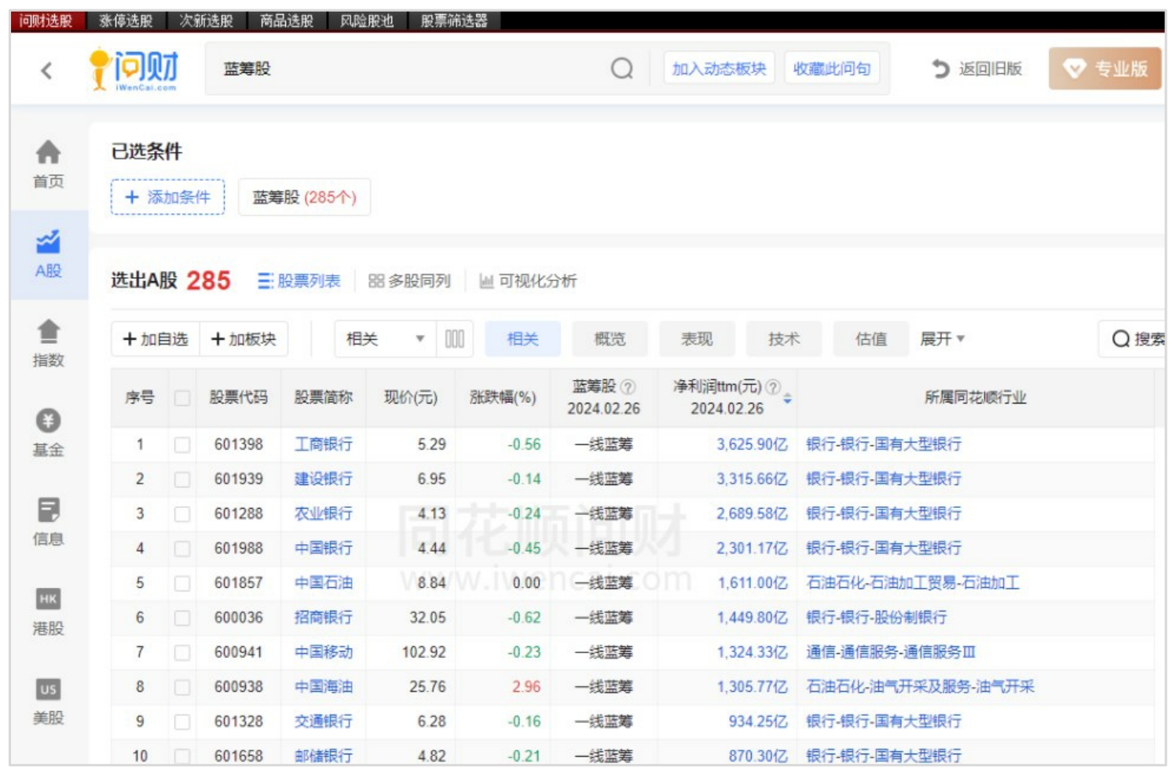The width and height of the screenshot is (1176, 778).
Task: Open the 相关 dropdown selector
Action: click(x=385, y=339)
